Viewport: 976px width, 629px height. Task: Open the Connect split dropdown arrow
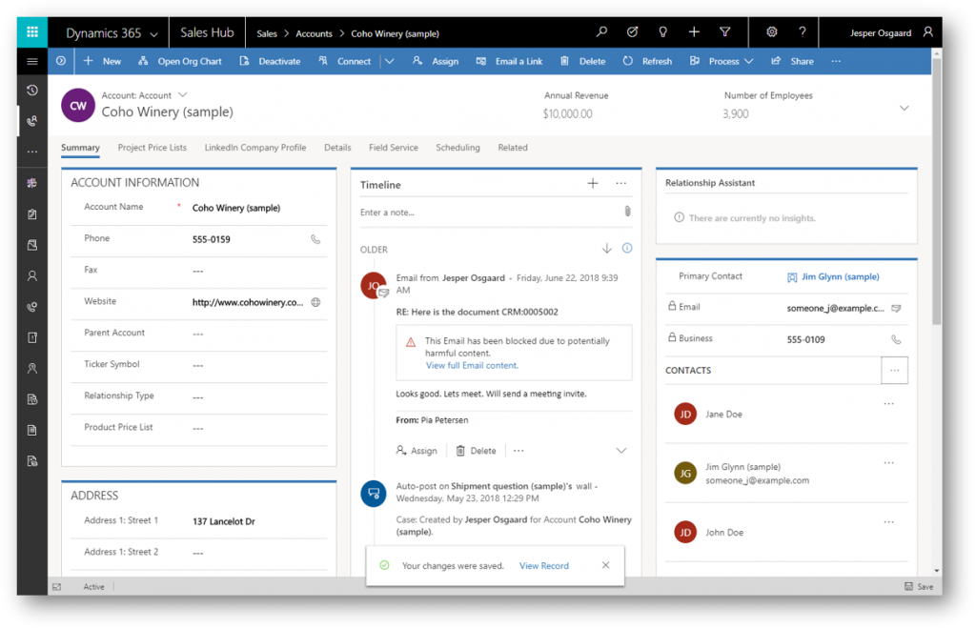[389, 61]
